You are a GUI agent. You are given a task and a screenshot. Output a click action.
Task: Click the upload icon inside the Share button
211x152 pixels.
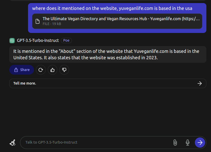[16, 70]
